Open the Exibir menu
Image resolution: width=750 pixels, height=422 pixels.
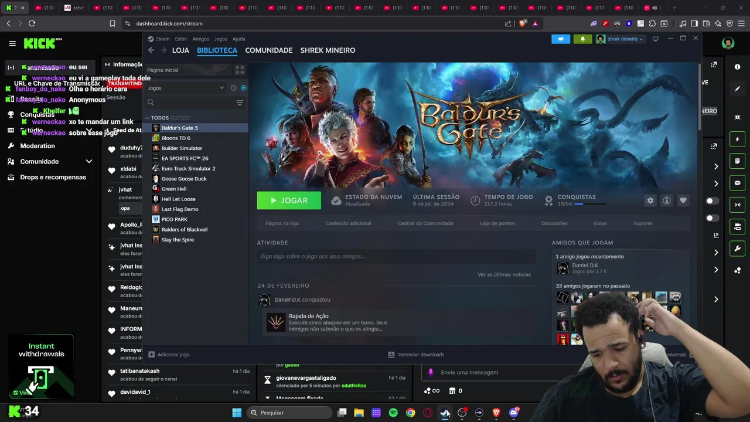[181, 39]
